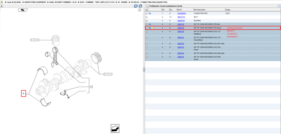The height and width of the screenshot is (134, 281).
Task: Click callout 4 beside the bearing shells
Action: tap(24, 93)
